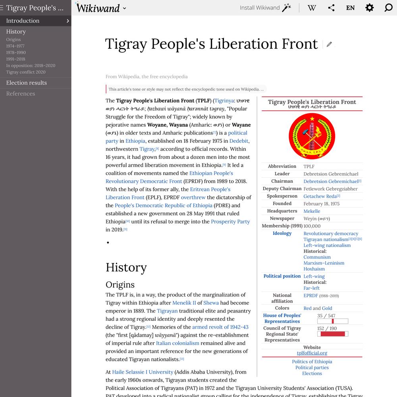This screenshot has width=397, height=397.
Task: Open Marxism–Leninism link
Action: pos(324,263)
